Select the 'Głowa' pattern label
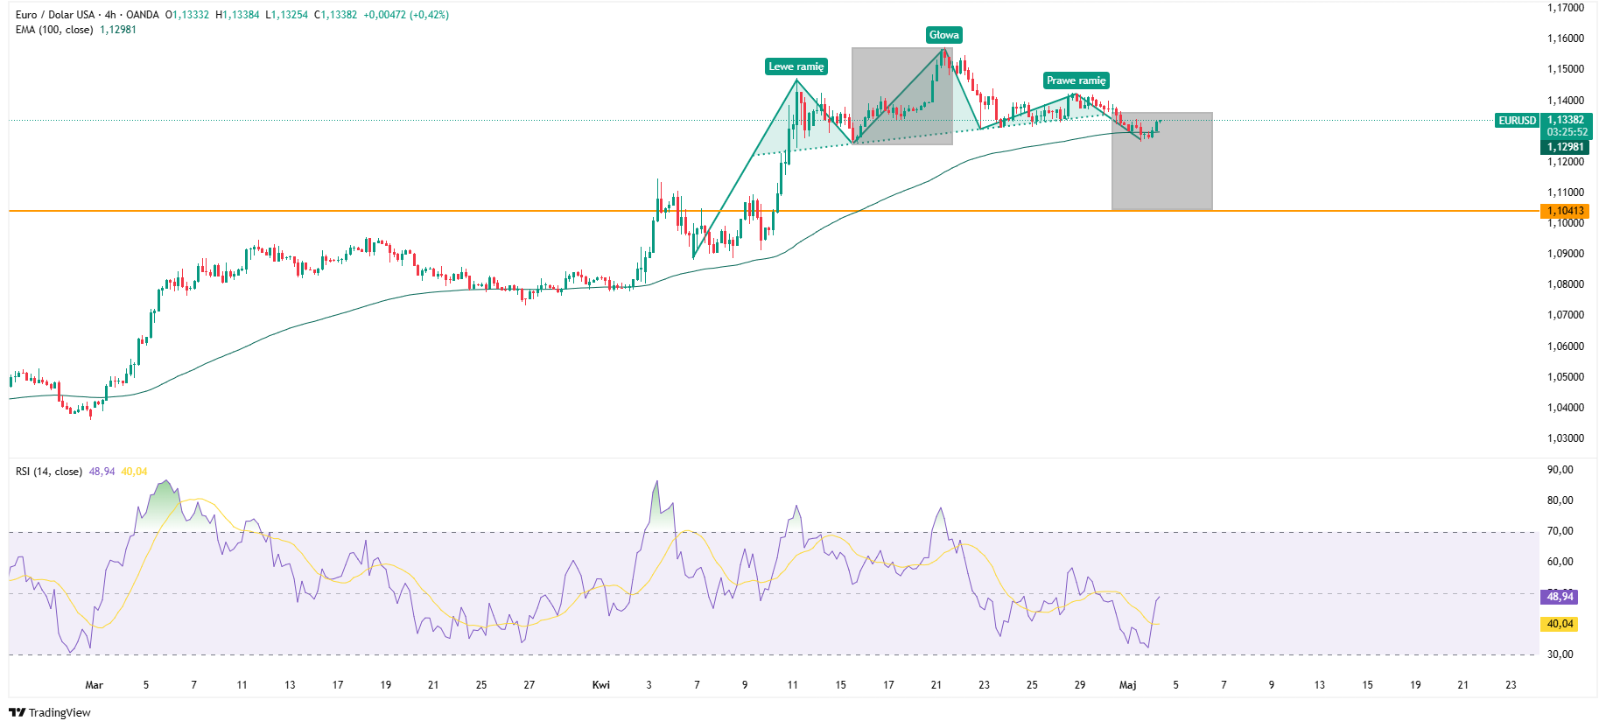Image resolution: width=1606 pixels, height=728 pixels. [x=943, y=35]
